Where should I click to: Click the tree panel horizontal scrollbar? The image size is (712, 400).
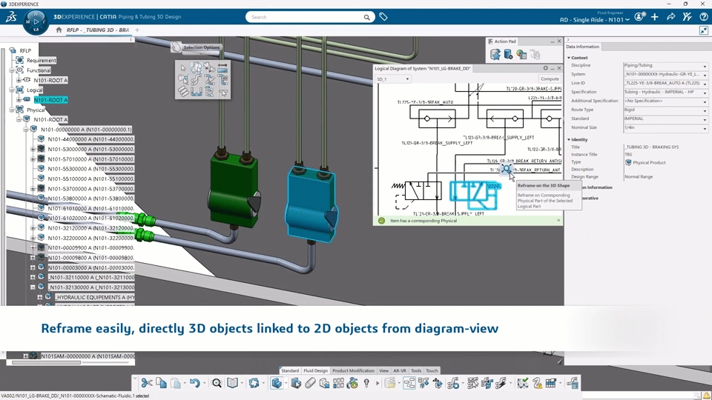pyautogui.click(x=46, y=362)
